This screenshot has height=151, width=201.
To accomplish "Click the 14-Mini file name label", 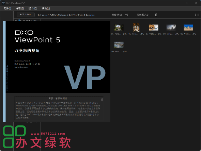I will pyautogui.click(x=119, y=51).
